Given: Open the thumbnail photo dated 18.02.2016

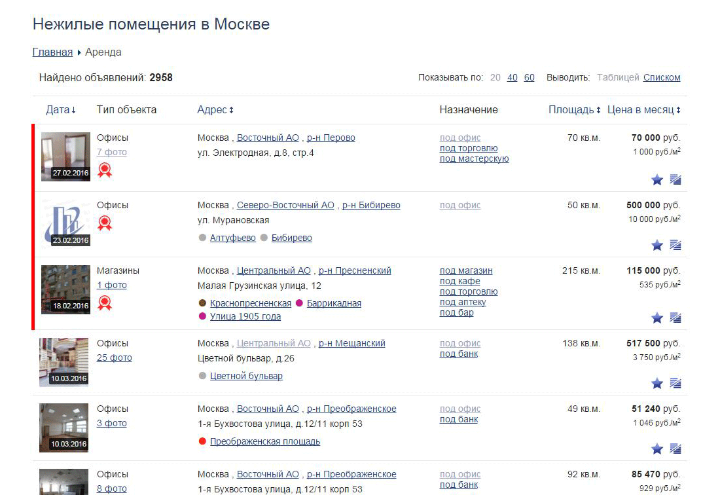Looking at the screenshot, I should 65,289.
